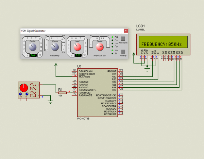Viewport: 204px width, 159px height.
Task: Click the RC7/RX/DT pin label
Action: (x=110, y=114)
